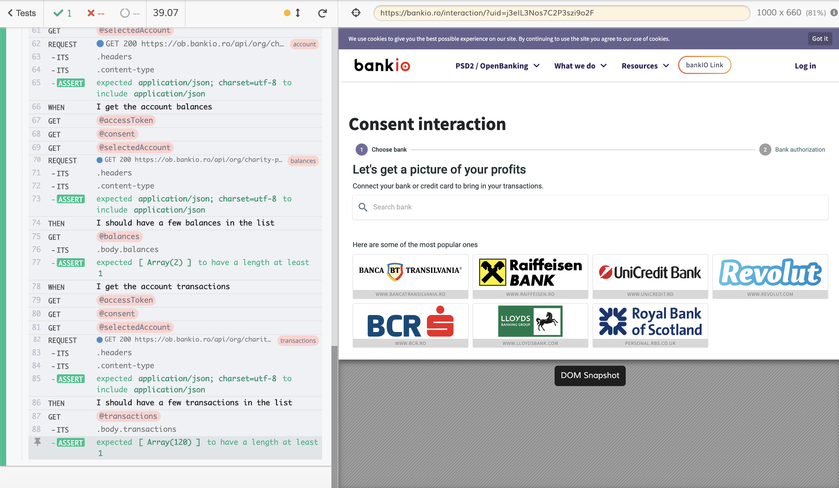Click the Got it cookie consent button
This screenshot has width=839, height=488.
pyautogui.click(x=821, y=38)
